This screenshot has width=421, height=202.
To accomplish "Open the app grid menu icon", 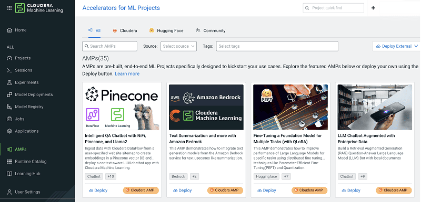I will [9, 8].
